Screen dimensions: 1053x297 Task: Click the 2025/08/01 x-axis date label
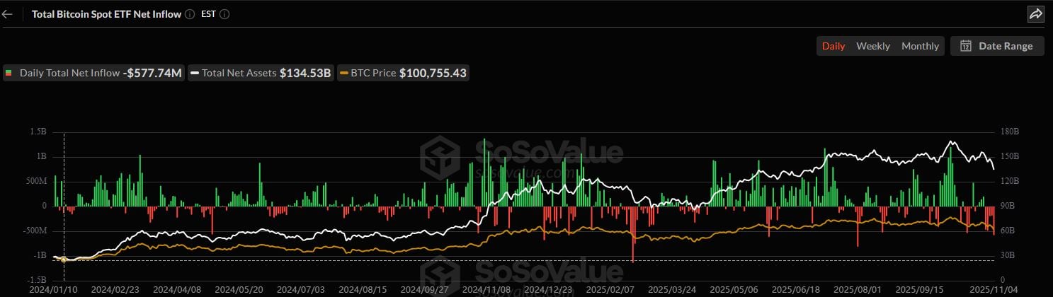(857, 290)
